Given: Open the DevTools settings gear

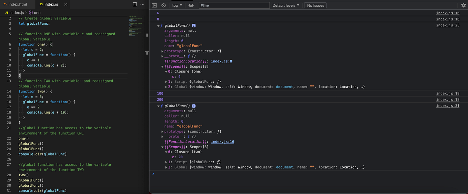Looking at the screenshot, I should click(463, 5).
